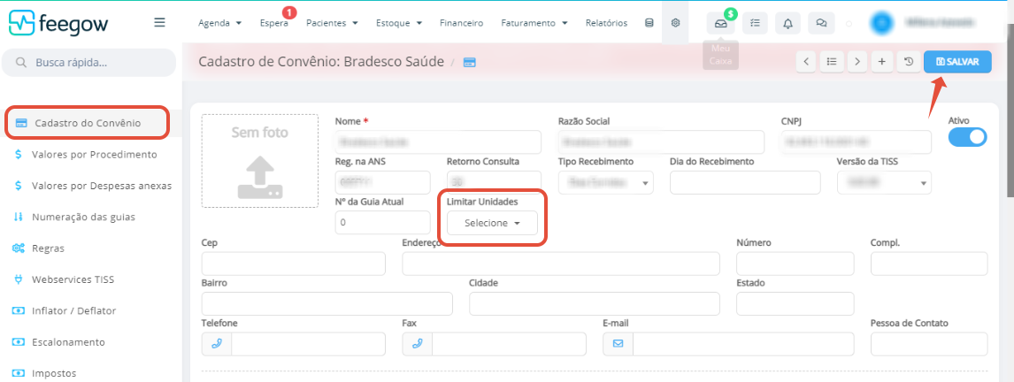Toggle the hamburger sidebar menu

pos(160,23)
